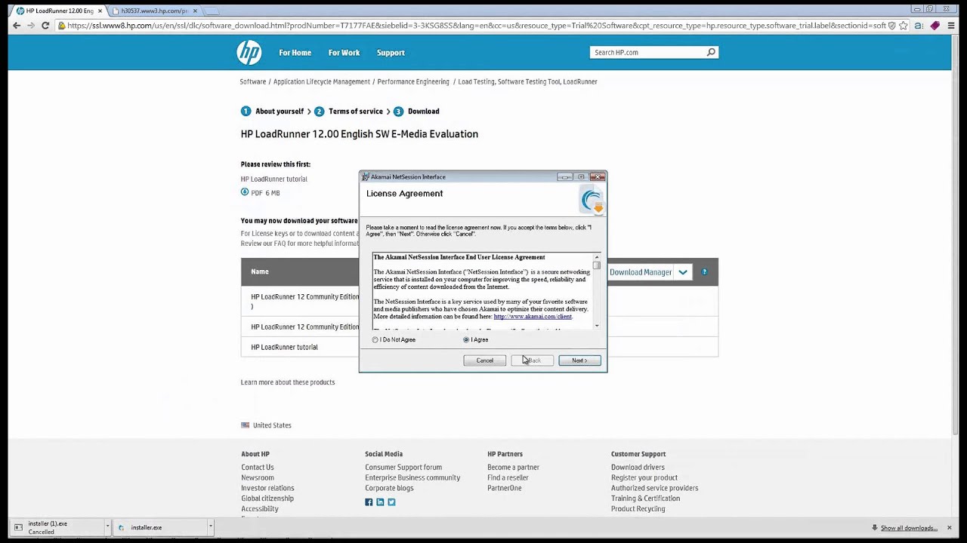Screen dimensions: 967x543
Task: Open HP Facebook social icon
Action: 369,502
